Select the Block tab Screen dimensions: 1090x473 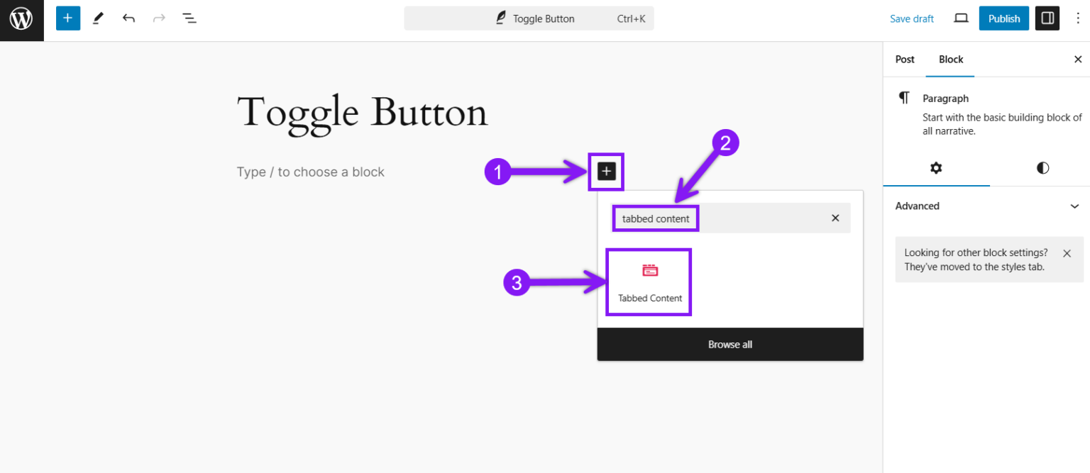[x=949, y=59]
